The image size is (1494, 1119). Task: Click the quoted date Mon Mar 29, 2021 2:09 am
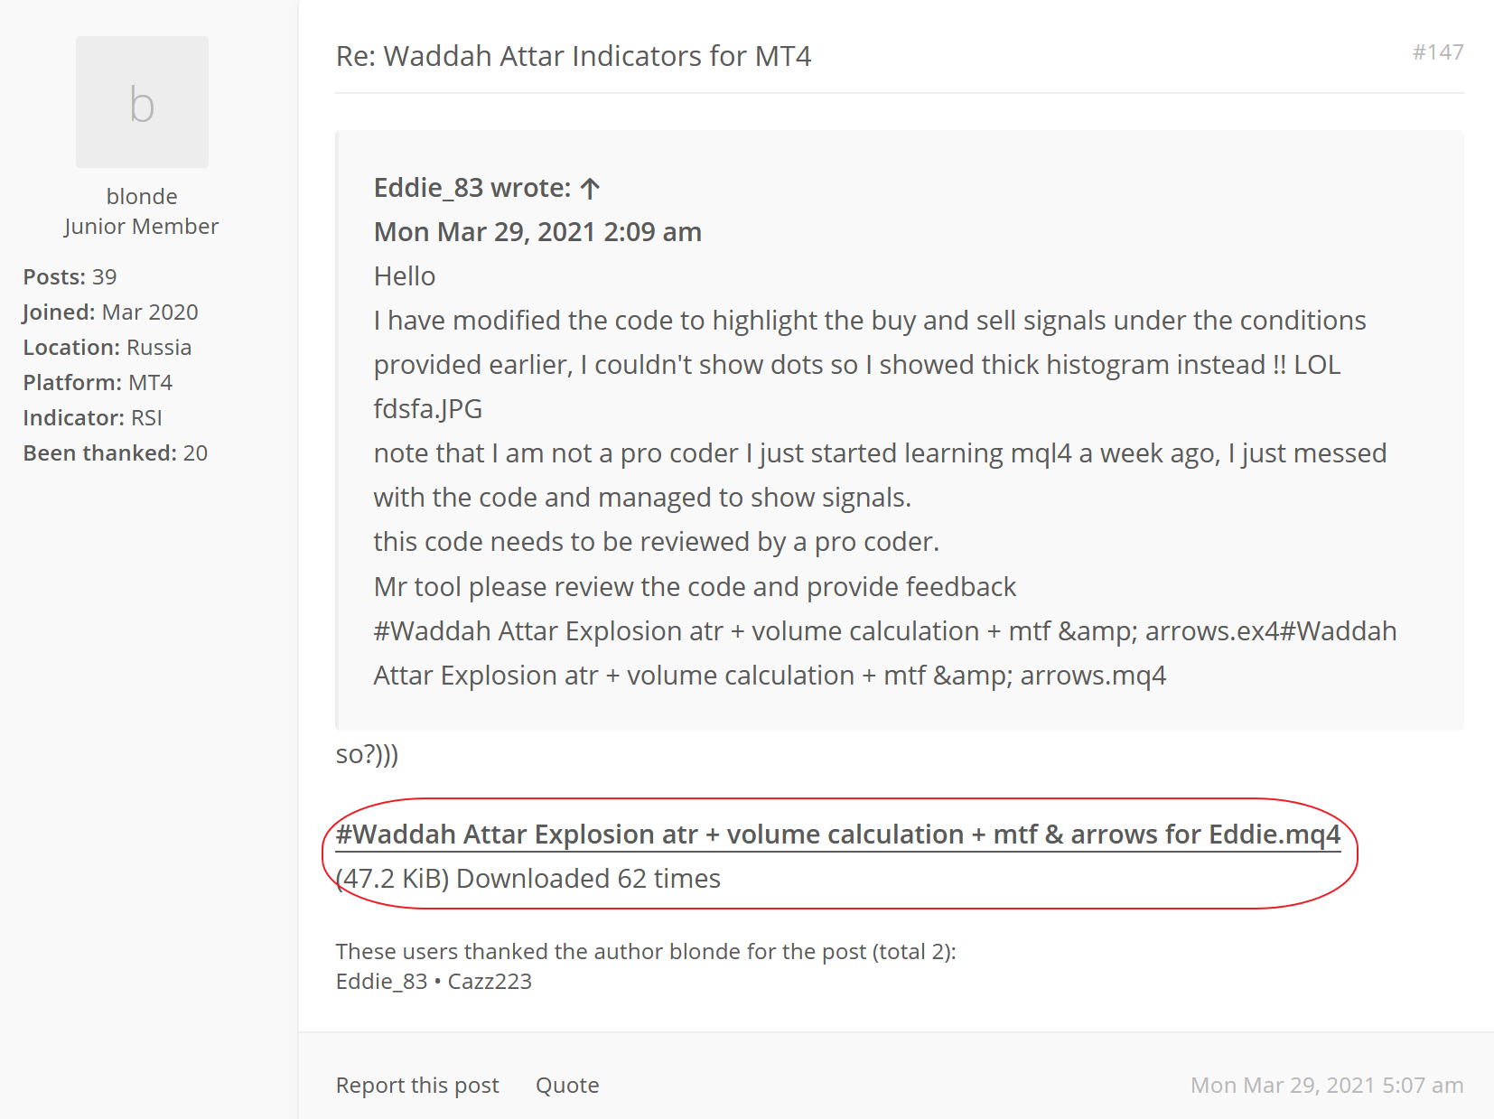[x=537, y=232]
